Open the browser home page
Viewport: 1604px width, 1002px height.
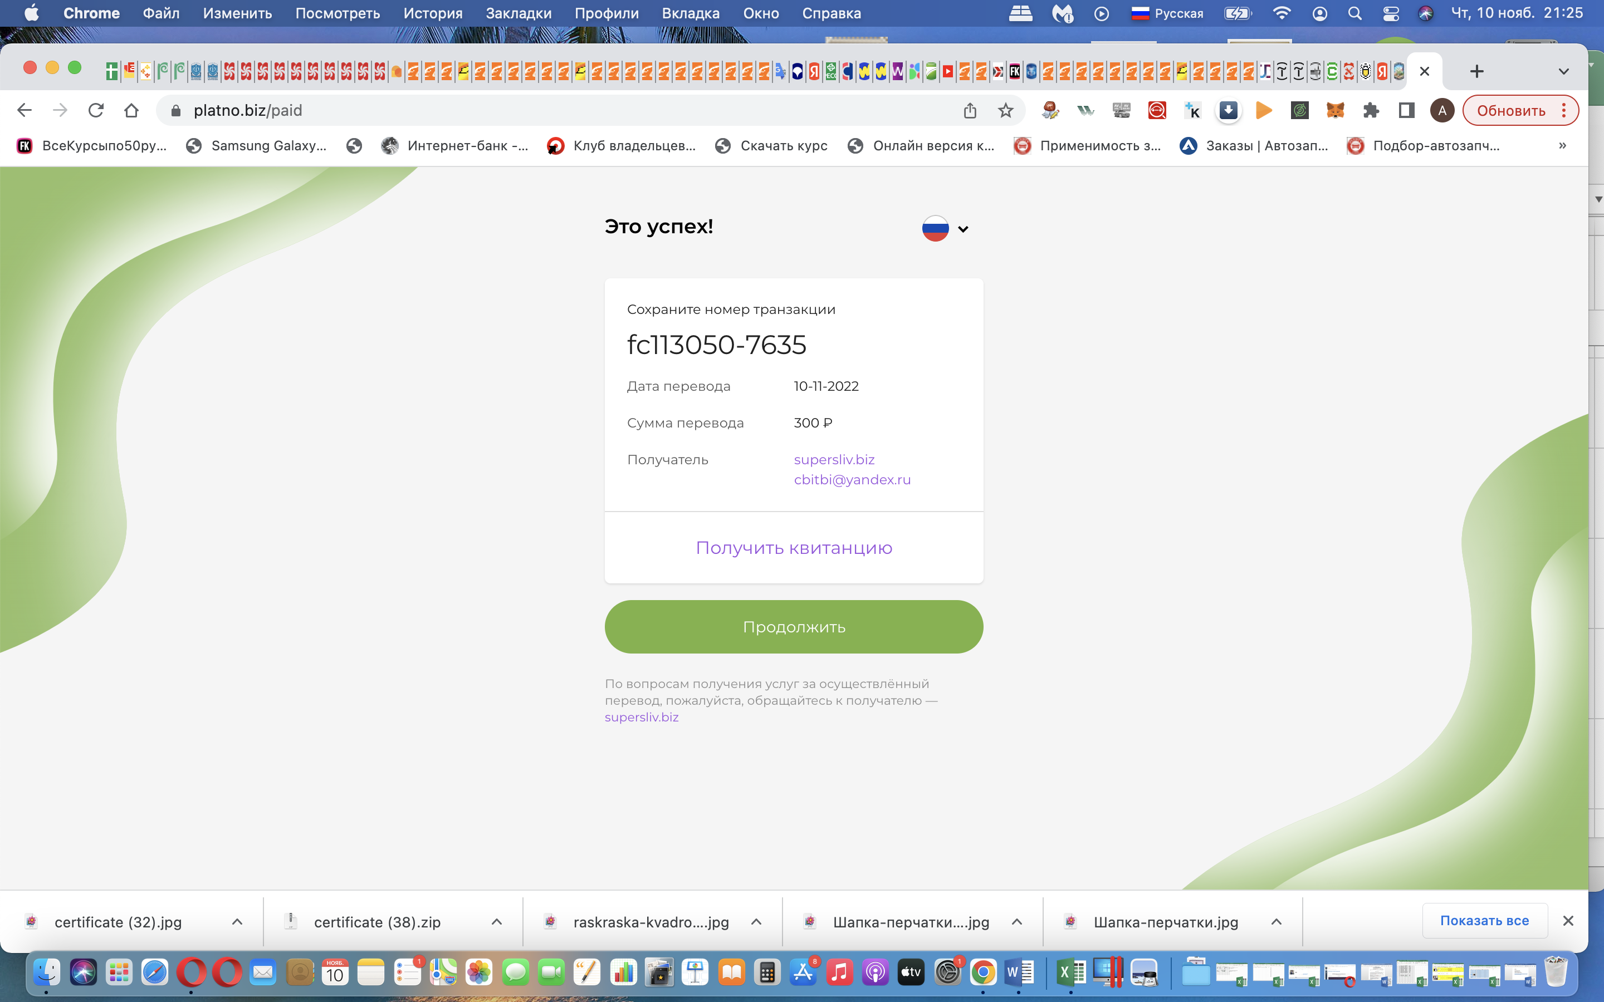(x=131, y=110)
